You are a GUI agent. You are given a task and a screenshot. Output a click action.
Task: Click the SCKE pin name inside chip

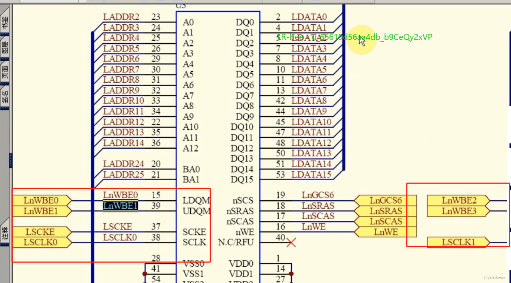pyautogui.click(x=194, y=232)
